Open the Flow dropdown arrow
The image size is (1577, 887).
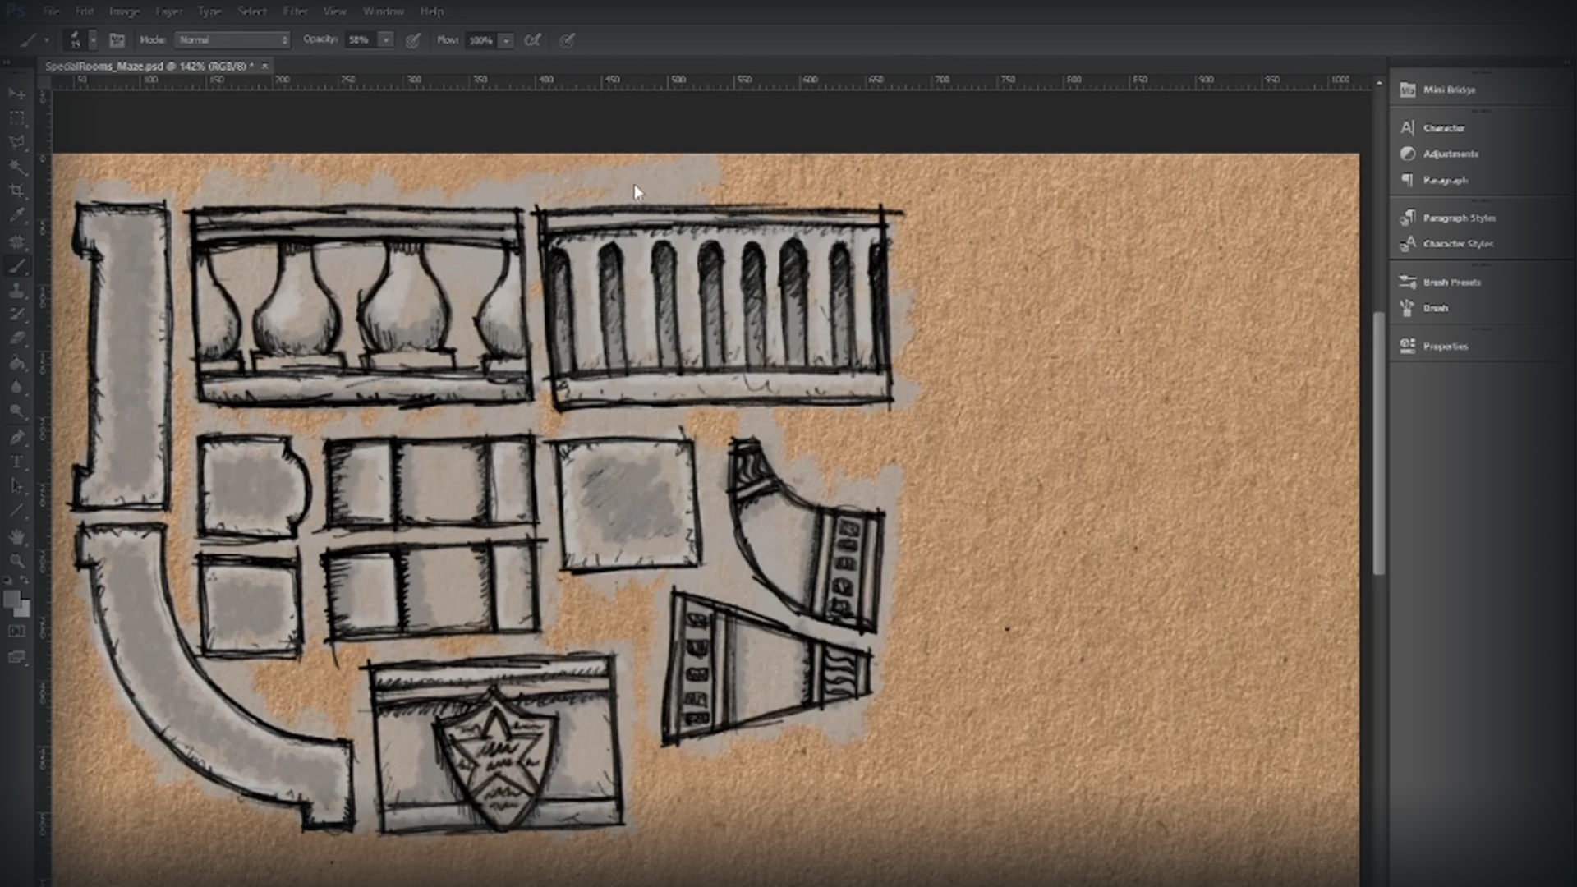(x=506, y=39)
